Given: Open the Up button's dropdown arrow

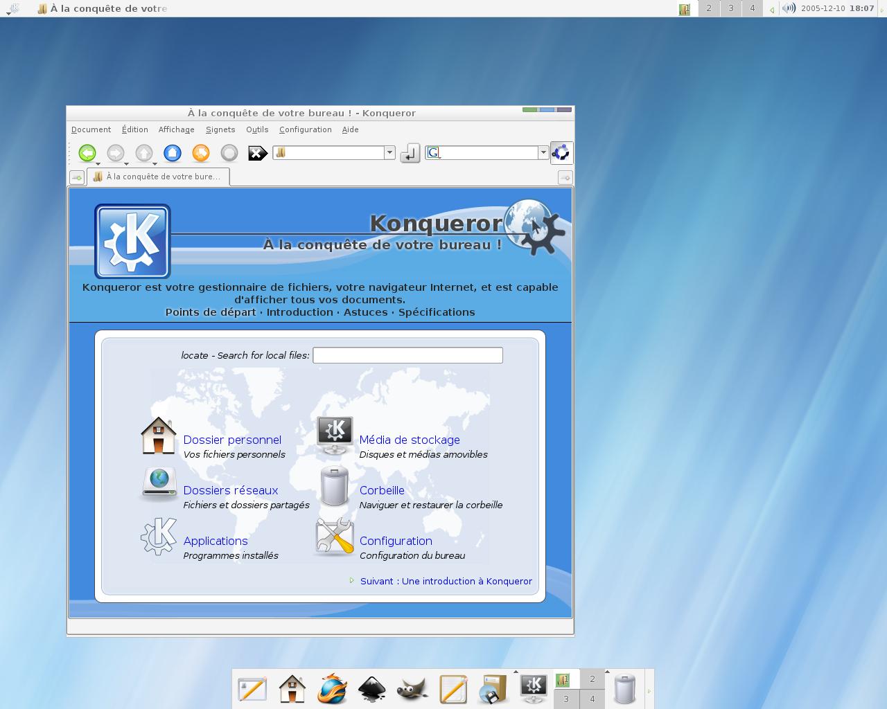Looking at the screenshot, I should coord(155,164).
